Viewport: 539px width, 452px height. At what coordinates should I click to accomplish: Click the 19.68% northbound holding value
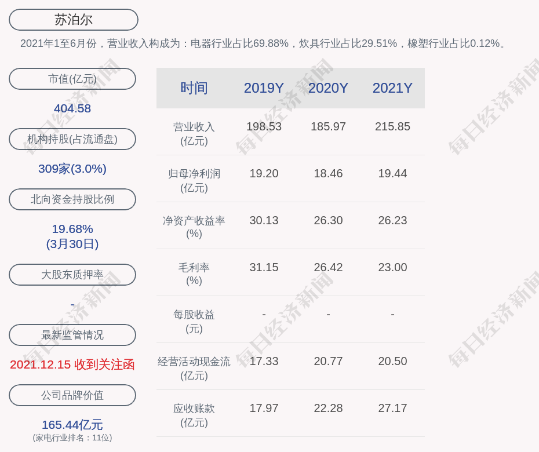click(72, 229)
